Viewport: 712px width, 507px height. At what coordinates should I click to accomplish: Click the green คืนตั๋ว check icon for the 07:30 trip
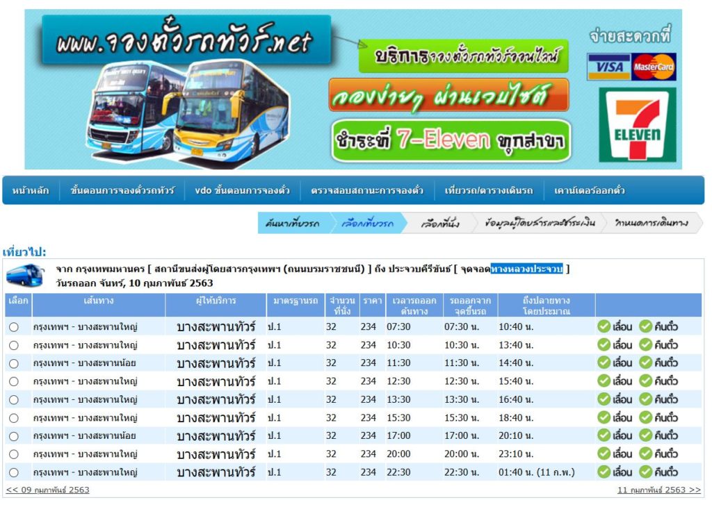(x=646, y=326)
